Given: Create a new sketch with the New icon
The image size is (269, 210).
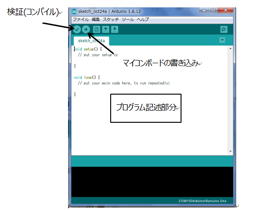Looking at the screenshot, I should click(97, 30).
